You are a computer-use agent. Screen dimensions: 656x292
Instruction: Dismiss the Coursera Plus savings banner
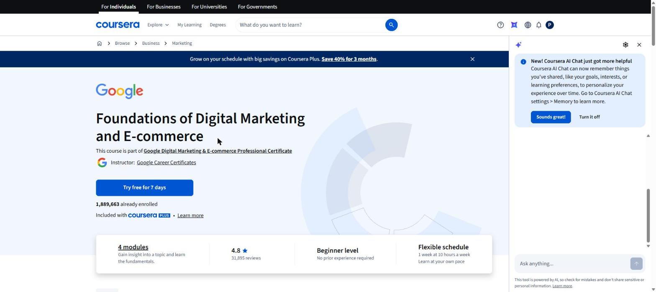472,59
